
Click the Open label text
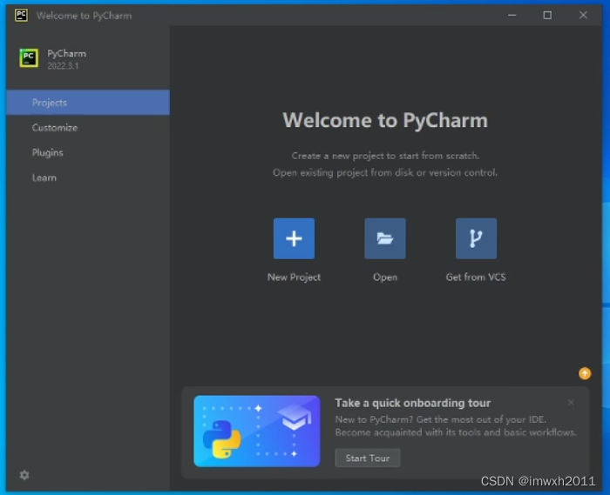coord(385,278)
